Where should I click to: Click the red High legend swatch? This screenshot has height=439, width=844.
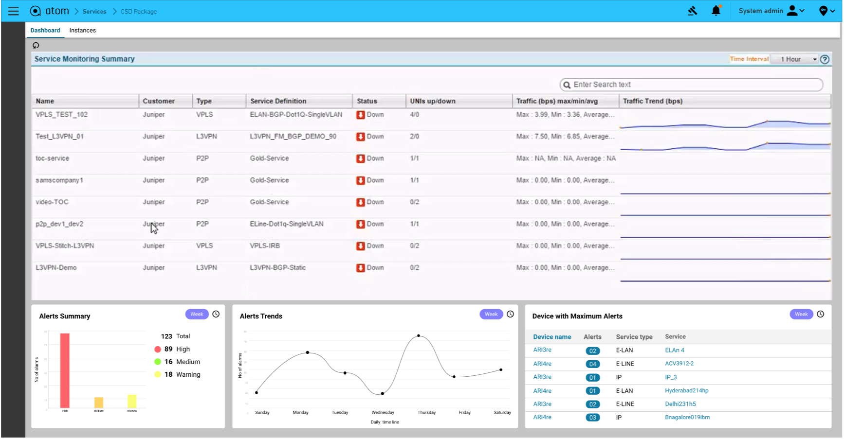point(158,350)
